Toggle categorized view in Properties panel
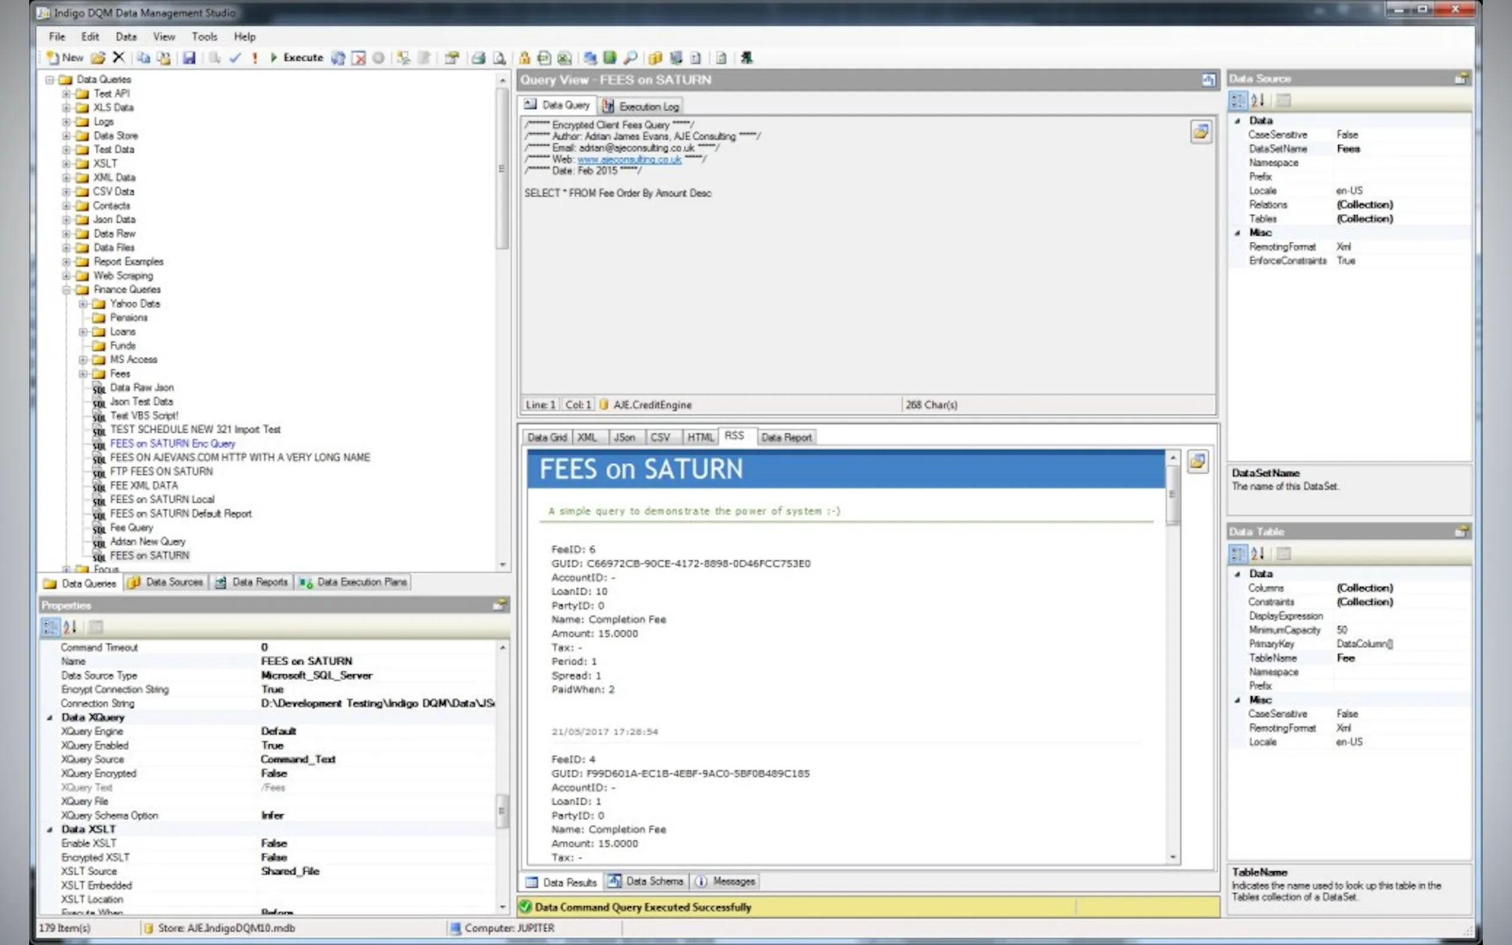The width and height of the screenshot is (1512, 945). (50, 626)
